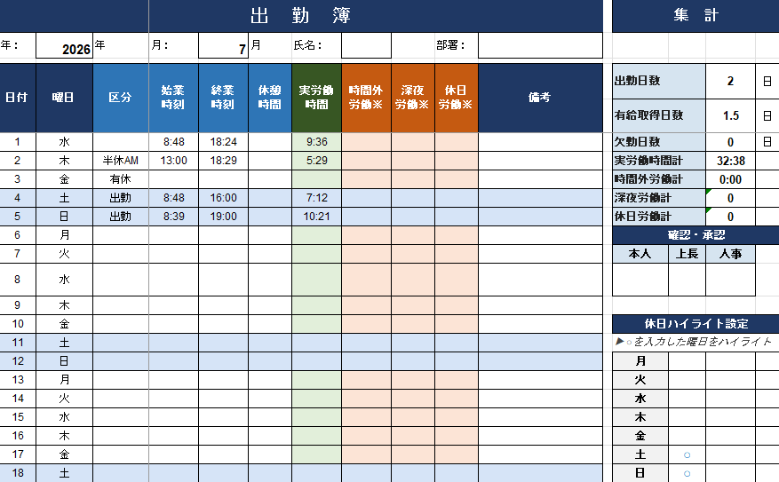Viewport: 779px width, 482px height.
Task: Click the 実労働時間 column header
Action: 316,98
